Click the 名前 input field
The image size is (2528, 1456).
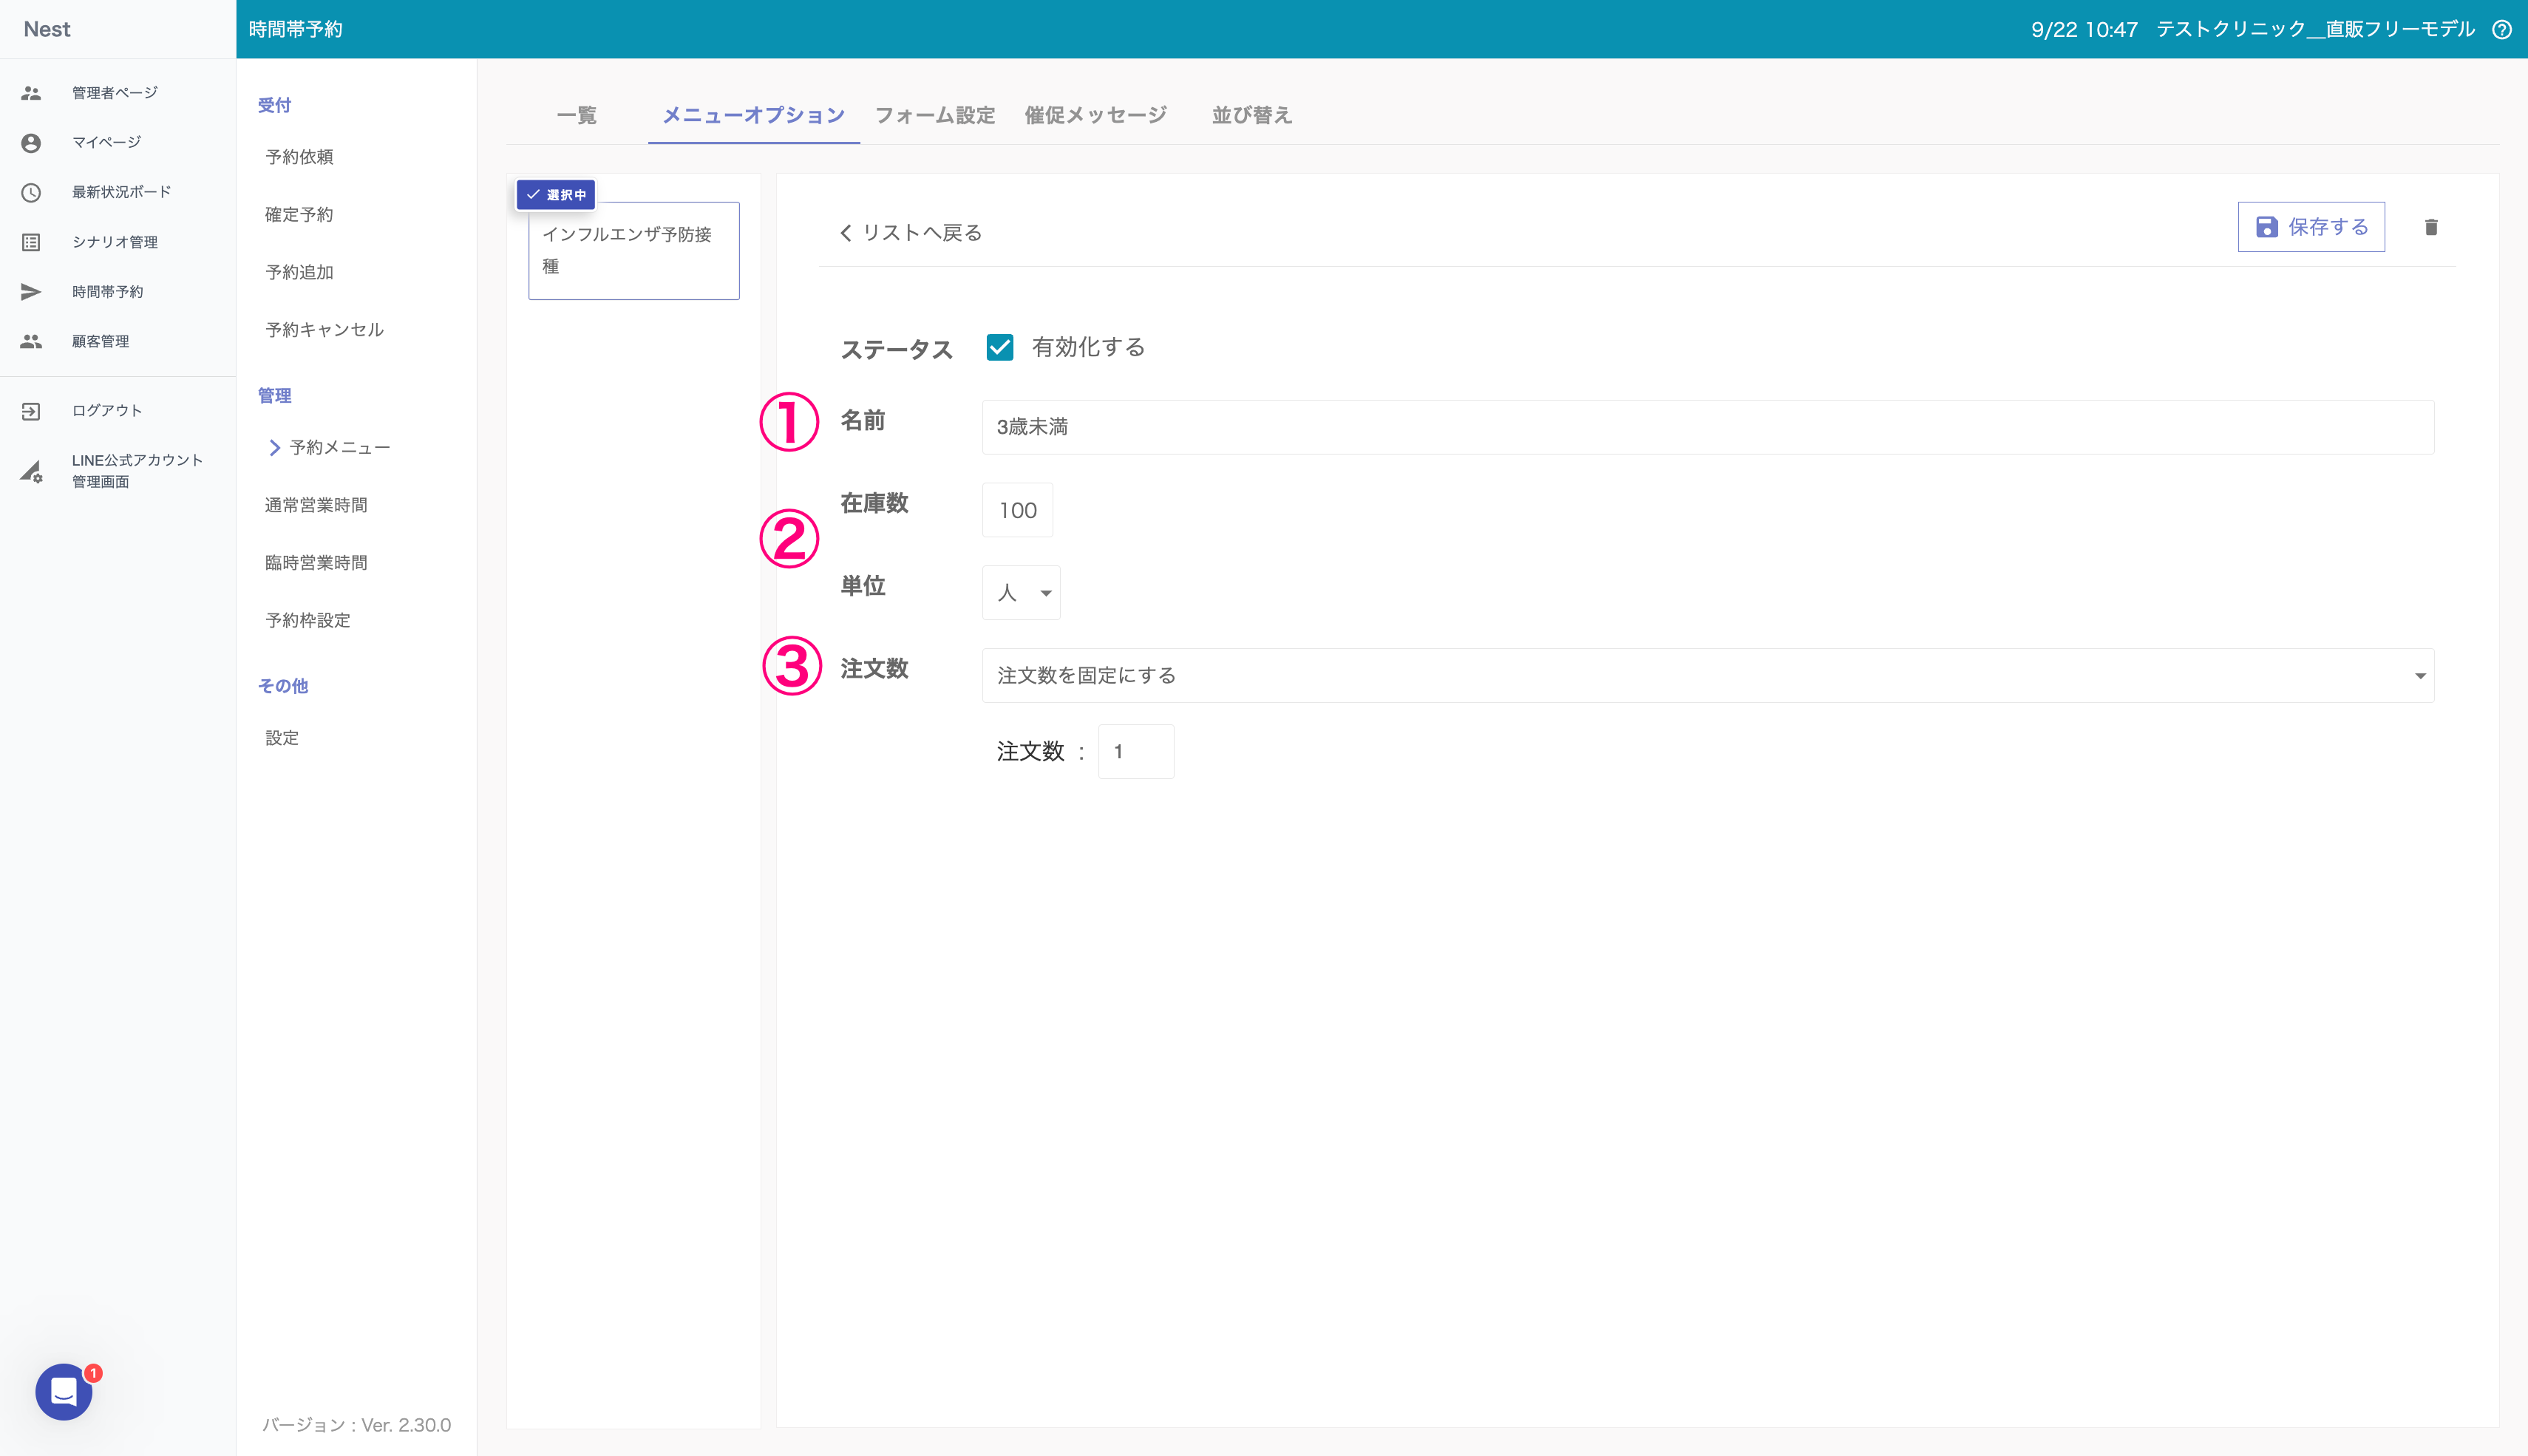click(1707, 427)
